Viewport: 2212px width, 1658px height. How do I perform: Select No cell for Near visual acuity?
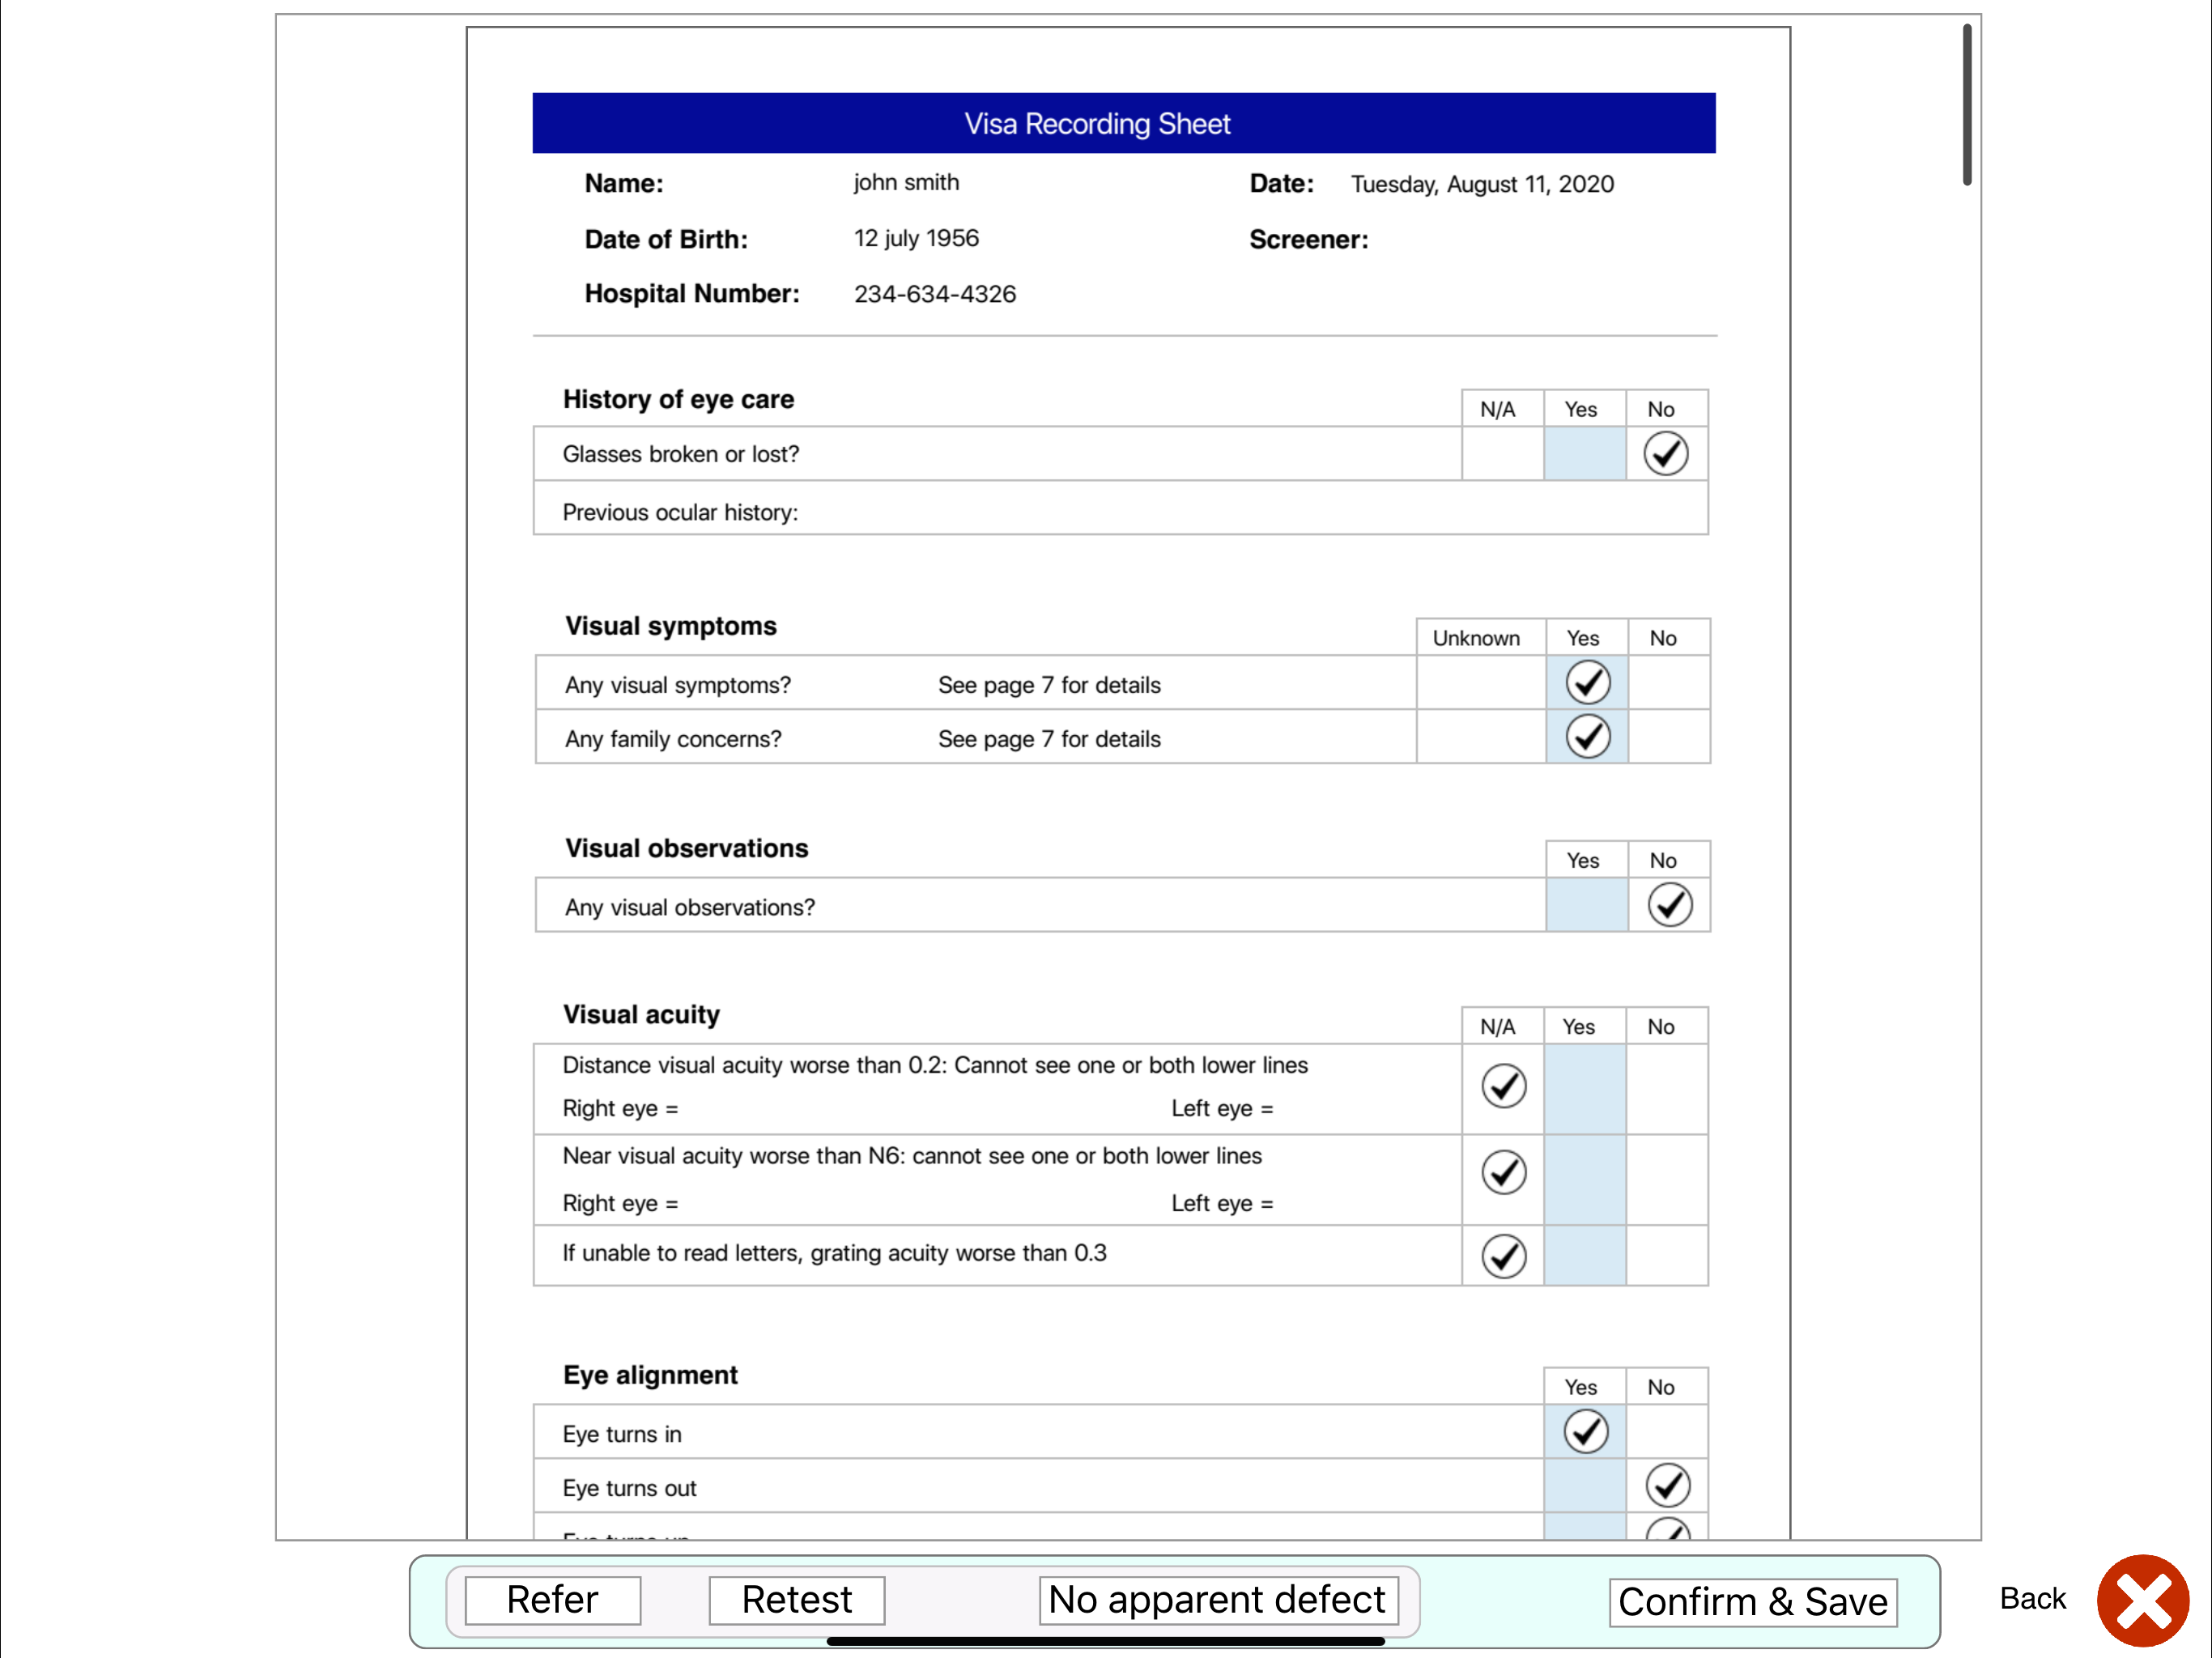[x=1667, y=1180]
